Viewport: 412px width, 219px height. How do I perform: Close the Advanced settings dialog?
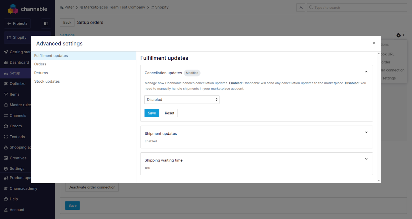pyautogui.click(x=374, y=43)
